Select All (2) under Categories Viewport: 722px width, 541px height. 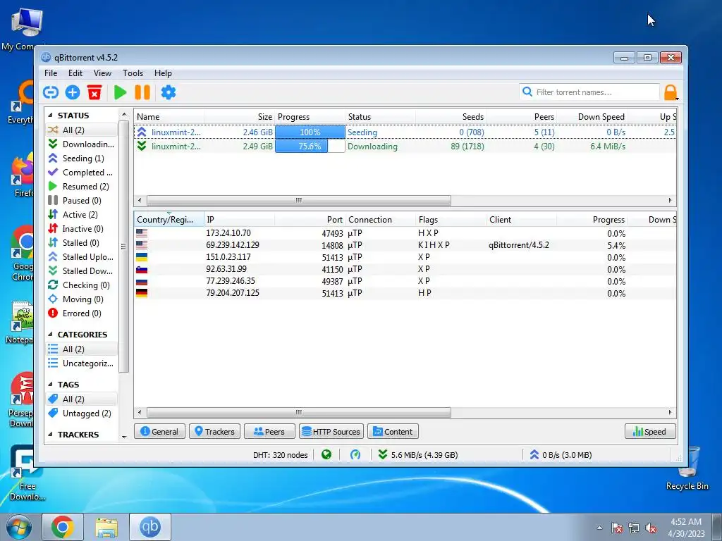tap(81, 349)
